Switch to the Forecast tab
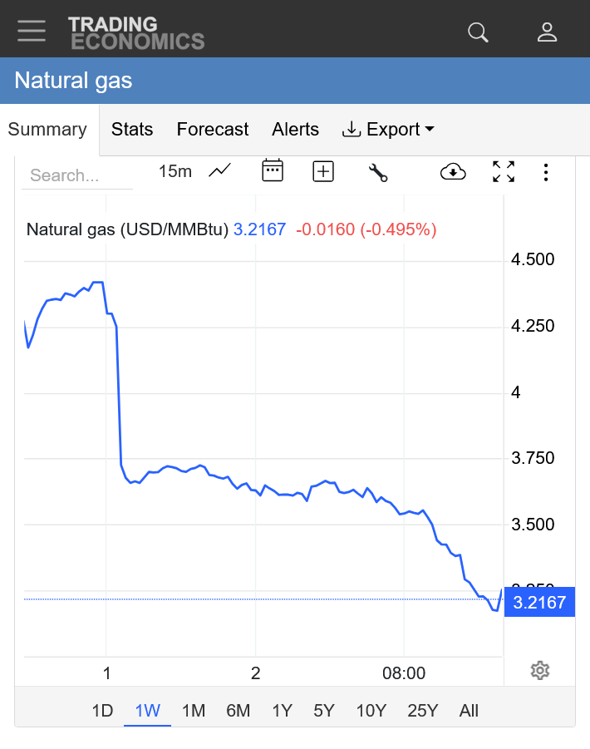This screenshot has width=590, height=749. (213, 130)
